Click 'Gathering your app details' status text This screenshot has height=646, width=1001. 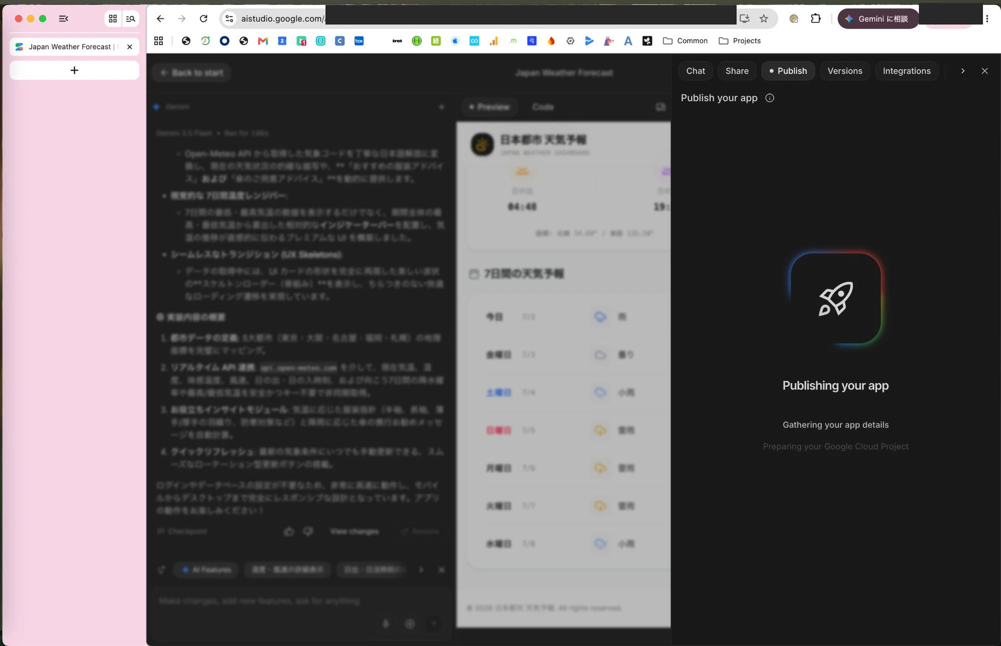(835, 425)
